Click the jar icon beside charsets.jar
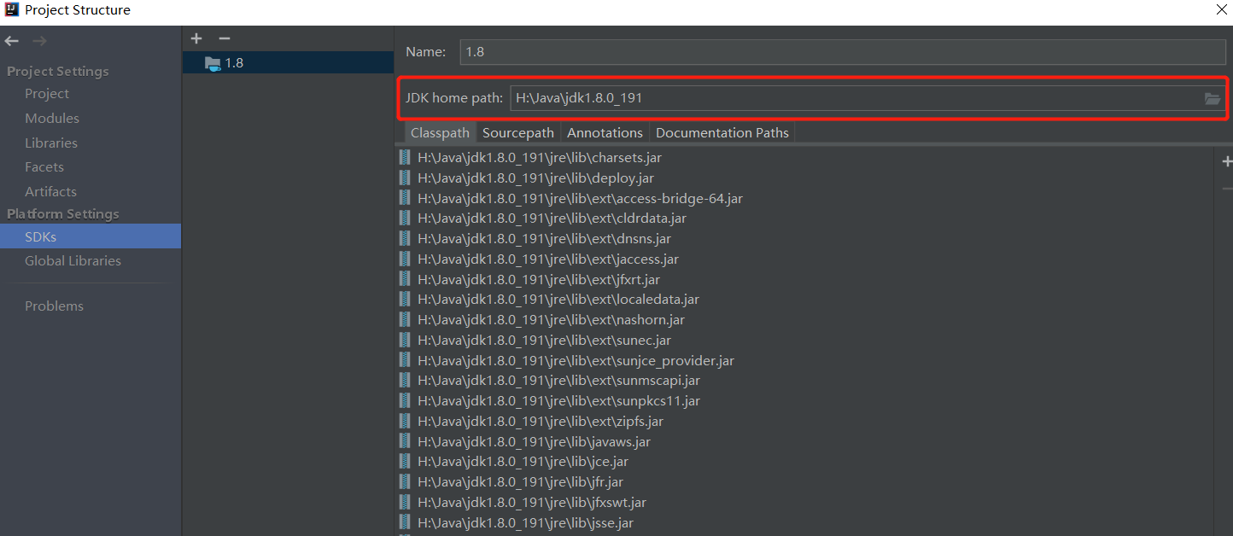Image resolution: width=1233 pixels, height=536 pixels. pyautogui.click(x=406, y=158)
